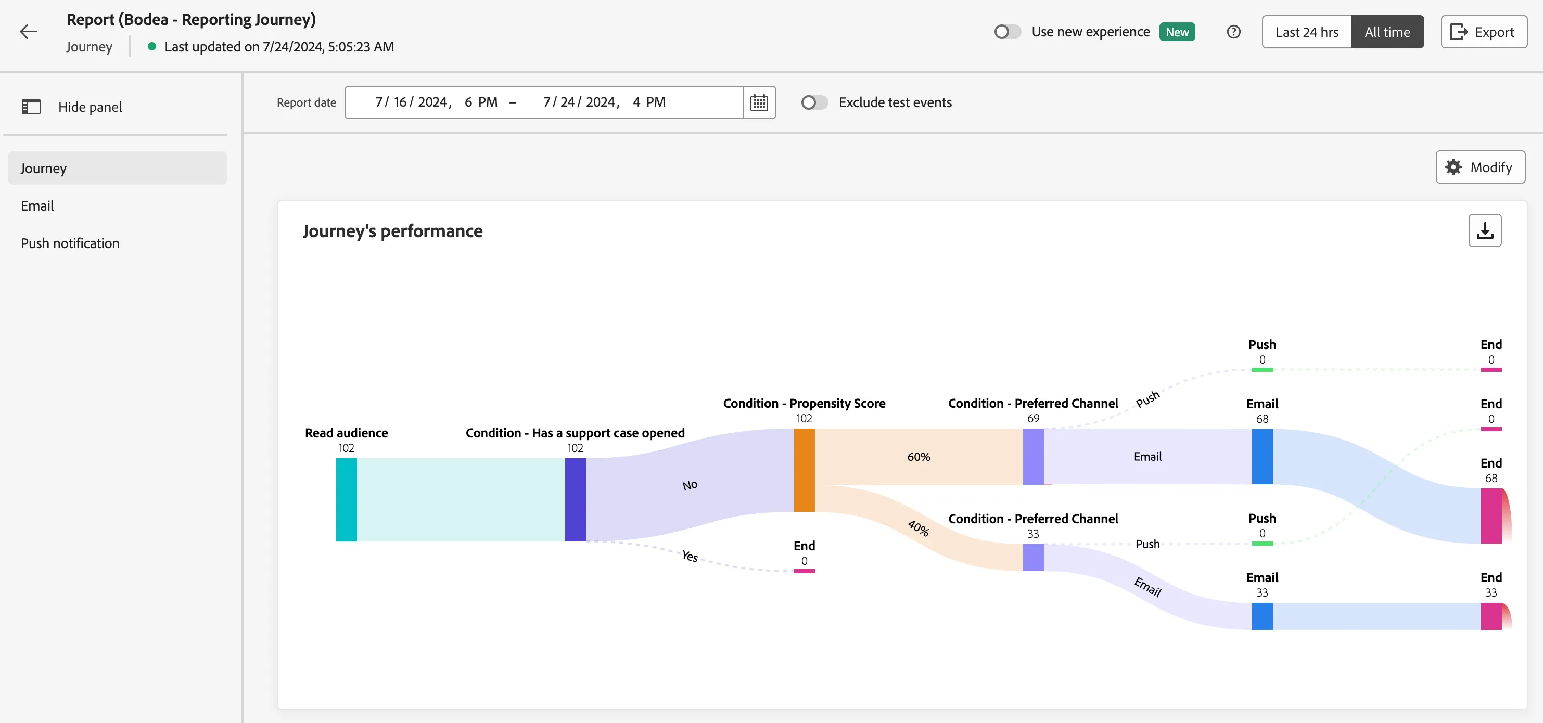Click the pink End 68 node
This screenshot has width=1543, height=723.
tap(1491, 516)
